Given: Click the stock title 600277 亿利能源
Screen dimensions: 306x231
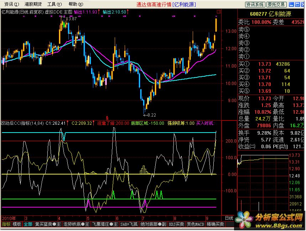Looking at the screenshot, I should (x=270, y=14).
